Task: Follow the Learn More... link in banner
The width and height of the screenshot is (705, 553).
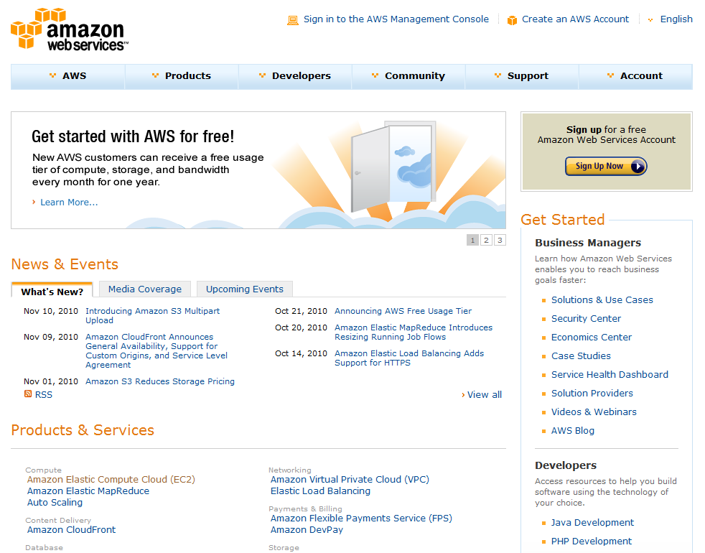Action: pyautogui.click(x=69, y=203)
